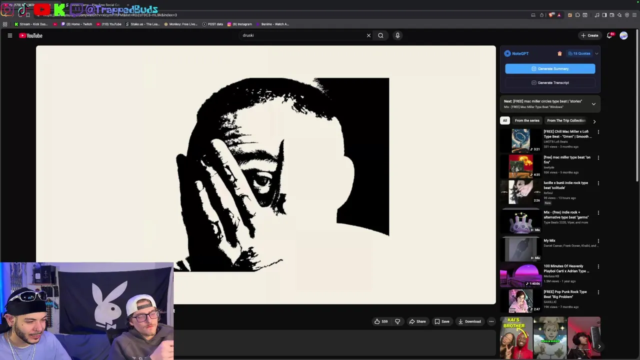
Task: Open the browser VPN shield icon
Action: [627, 15]
